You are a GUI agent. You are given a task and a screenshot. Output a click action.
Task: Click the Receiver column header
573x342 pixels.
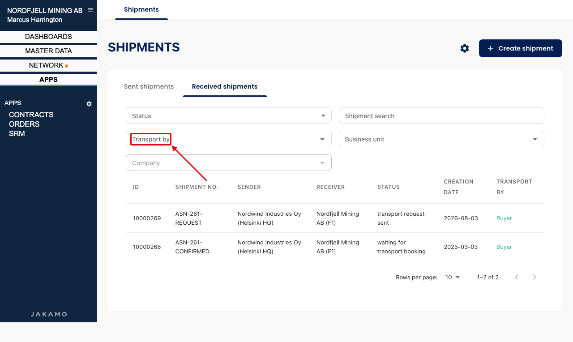click(x=331, y=187)
